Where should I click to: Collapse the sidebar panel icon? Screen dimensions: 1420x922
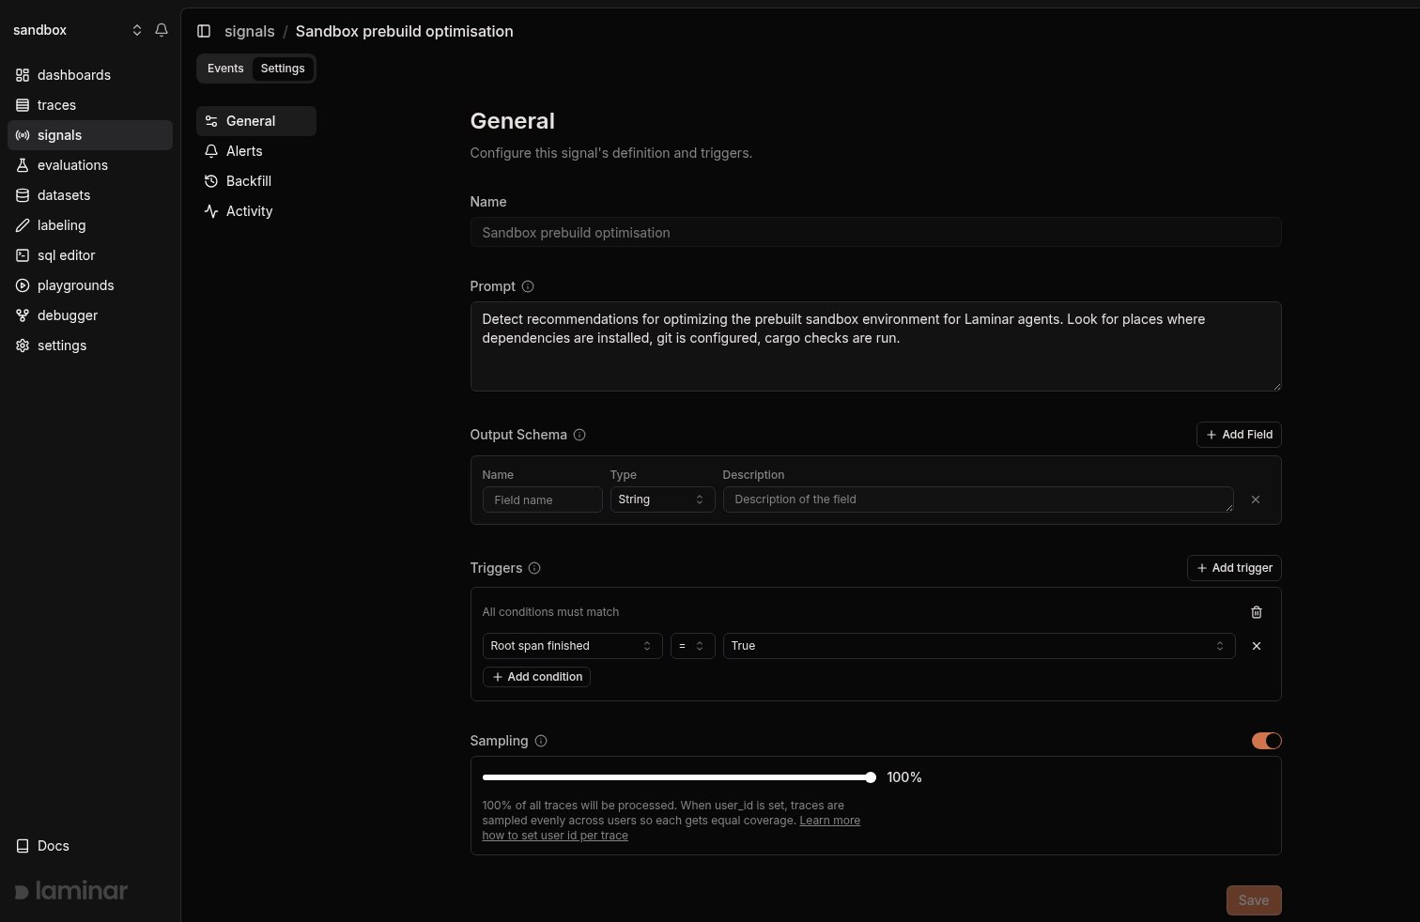(204, 31)
